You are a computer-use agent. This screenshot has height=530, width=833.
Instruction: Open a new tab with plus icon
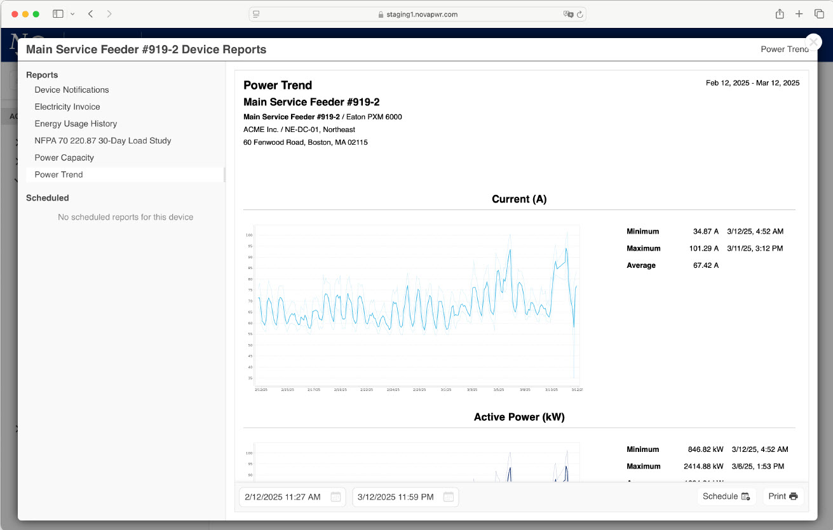coord(799,13)
